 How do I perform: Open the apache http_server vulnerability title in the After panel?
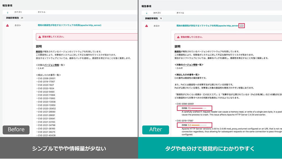click(207, 26)
